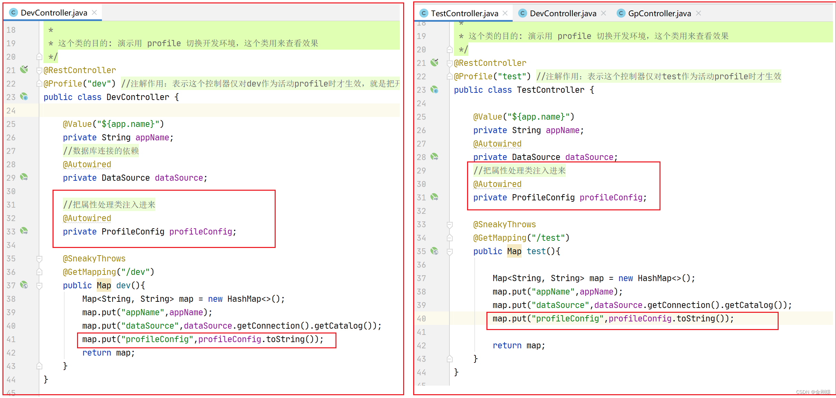Click the URL mapping globe icon beside dev() method

coord(24,285)
